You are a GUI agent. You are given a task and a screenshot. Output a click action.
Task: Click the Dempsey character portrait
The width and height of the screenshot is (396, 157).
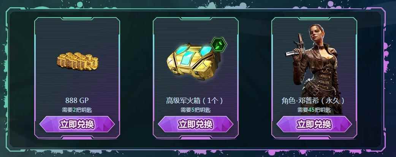point(314,68)
